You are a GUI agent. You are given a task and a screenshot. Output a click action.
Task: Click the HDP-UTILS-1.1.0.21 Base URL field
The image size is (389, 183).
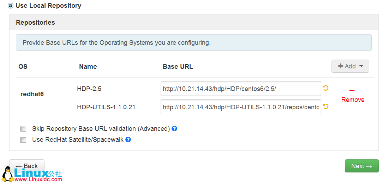click(240, 107)
